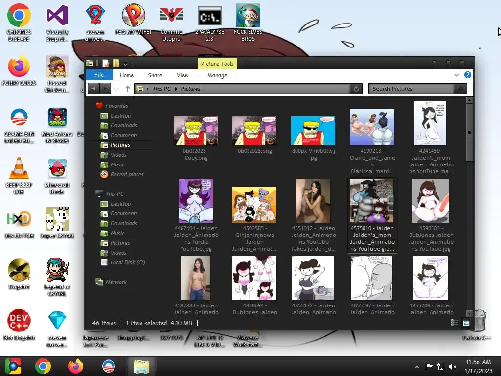This screenshot has width=501, height=376.
Task: Click the Picture Tools contextual tab header
Action: pos(217,64)
